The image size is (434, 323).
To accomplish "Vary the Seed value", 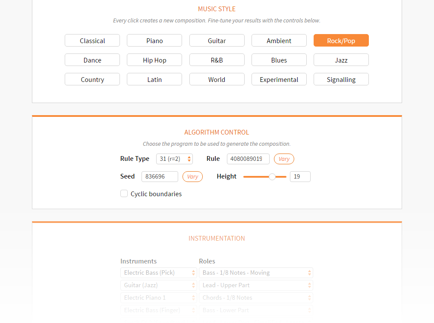I will 193,176.
